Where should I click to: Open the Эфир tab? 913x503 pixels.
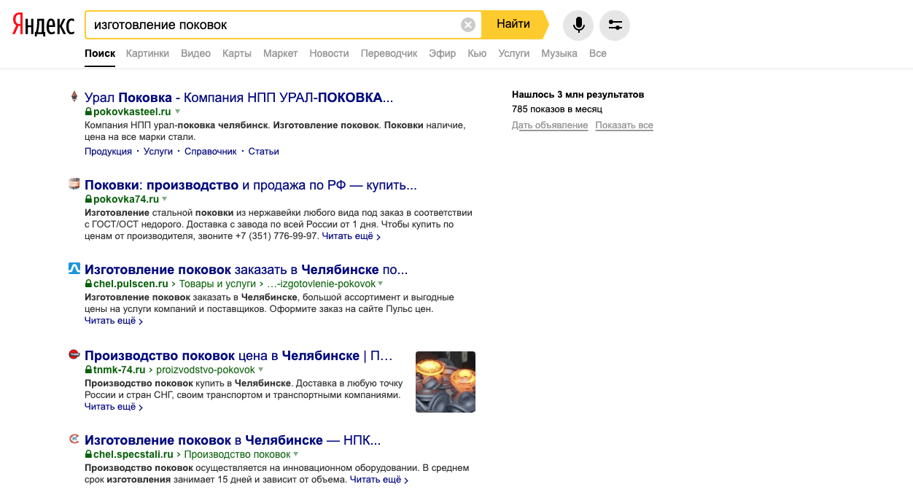(443, 53)
